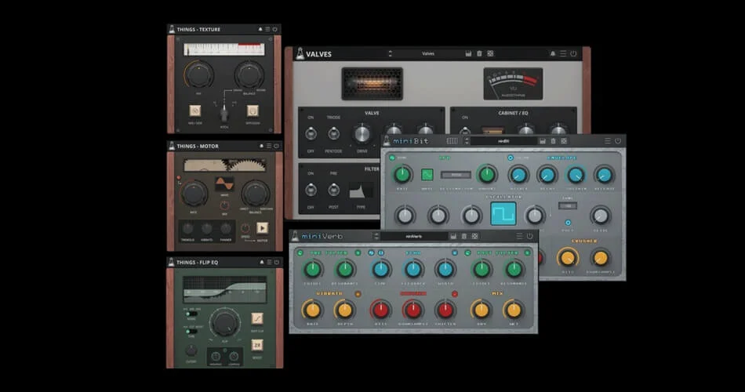Image resolution: width=745 pixels, height=392 pixels.
Task: Open the hamburger menu in miniVerb
Action: pyautogui.click(x=519, y=236)
